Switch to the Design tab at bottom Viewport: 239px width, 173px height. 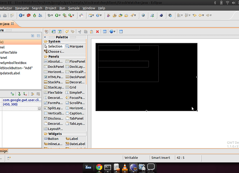point(3,151)
